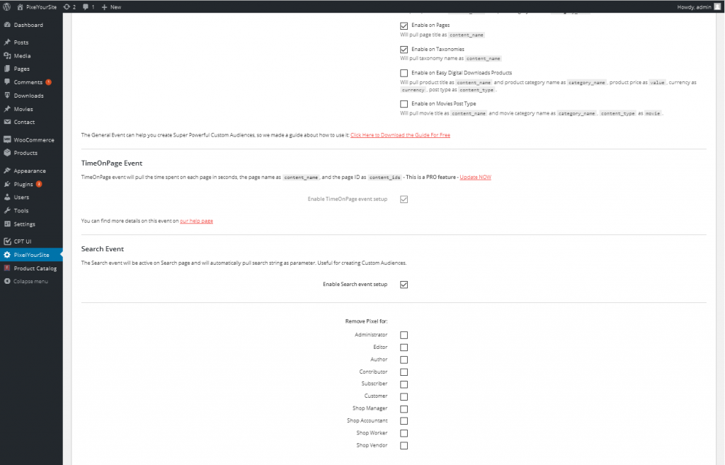
Task: Check Enable on Movies Post Type
Action: pos(404,104)
